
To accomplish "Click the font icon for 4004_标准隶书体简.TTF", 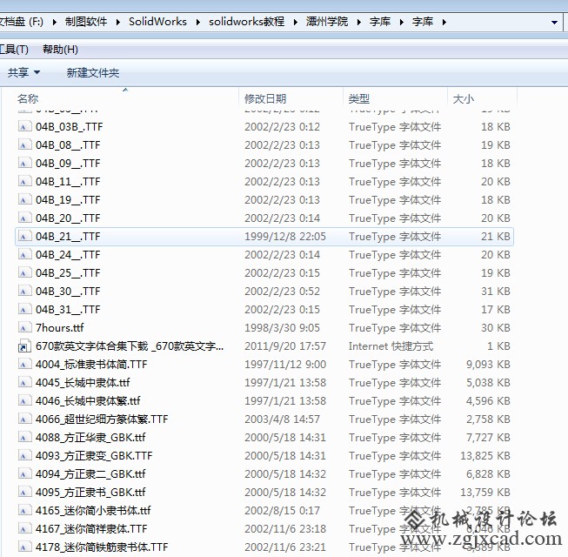I will (x=24, y=364).
